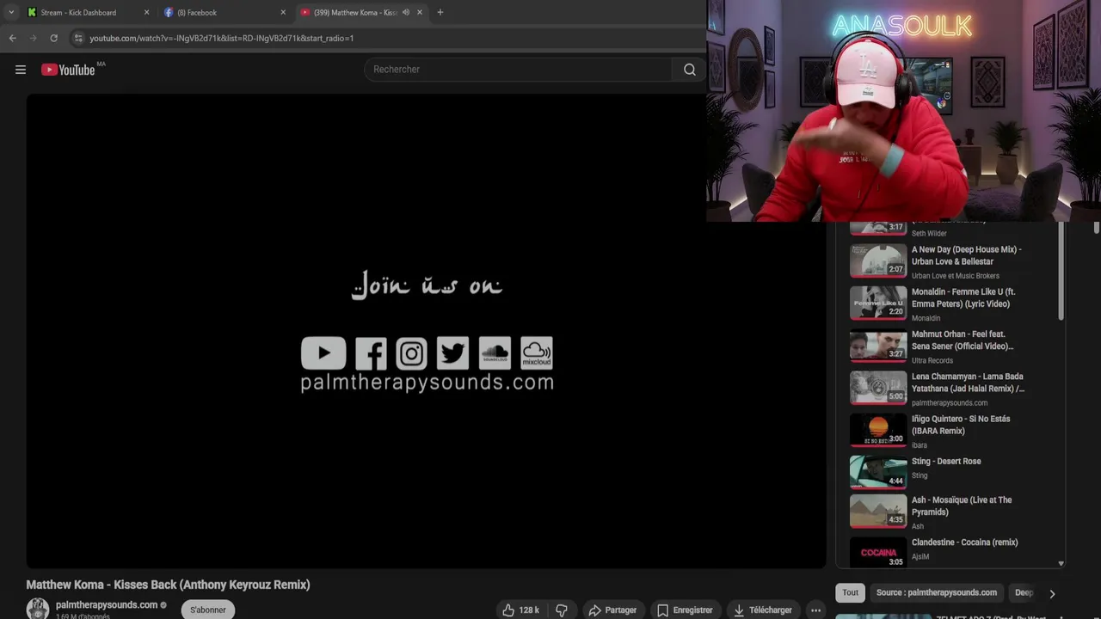Select Source : palmtherapysounds.com chip
The width and height of the screenshot is (1101, 619).
click(936, 592)
